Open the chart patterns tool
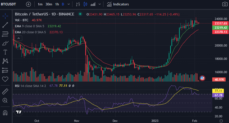 [5, 61]
